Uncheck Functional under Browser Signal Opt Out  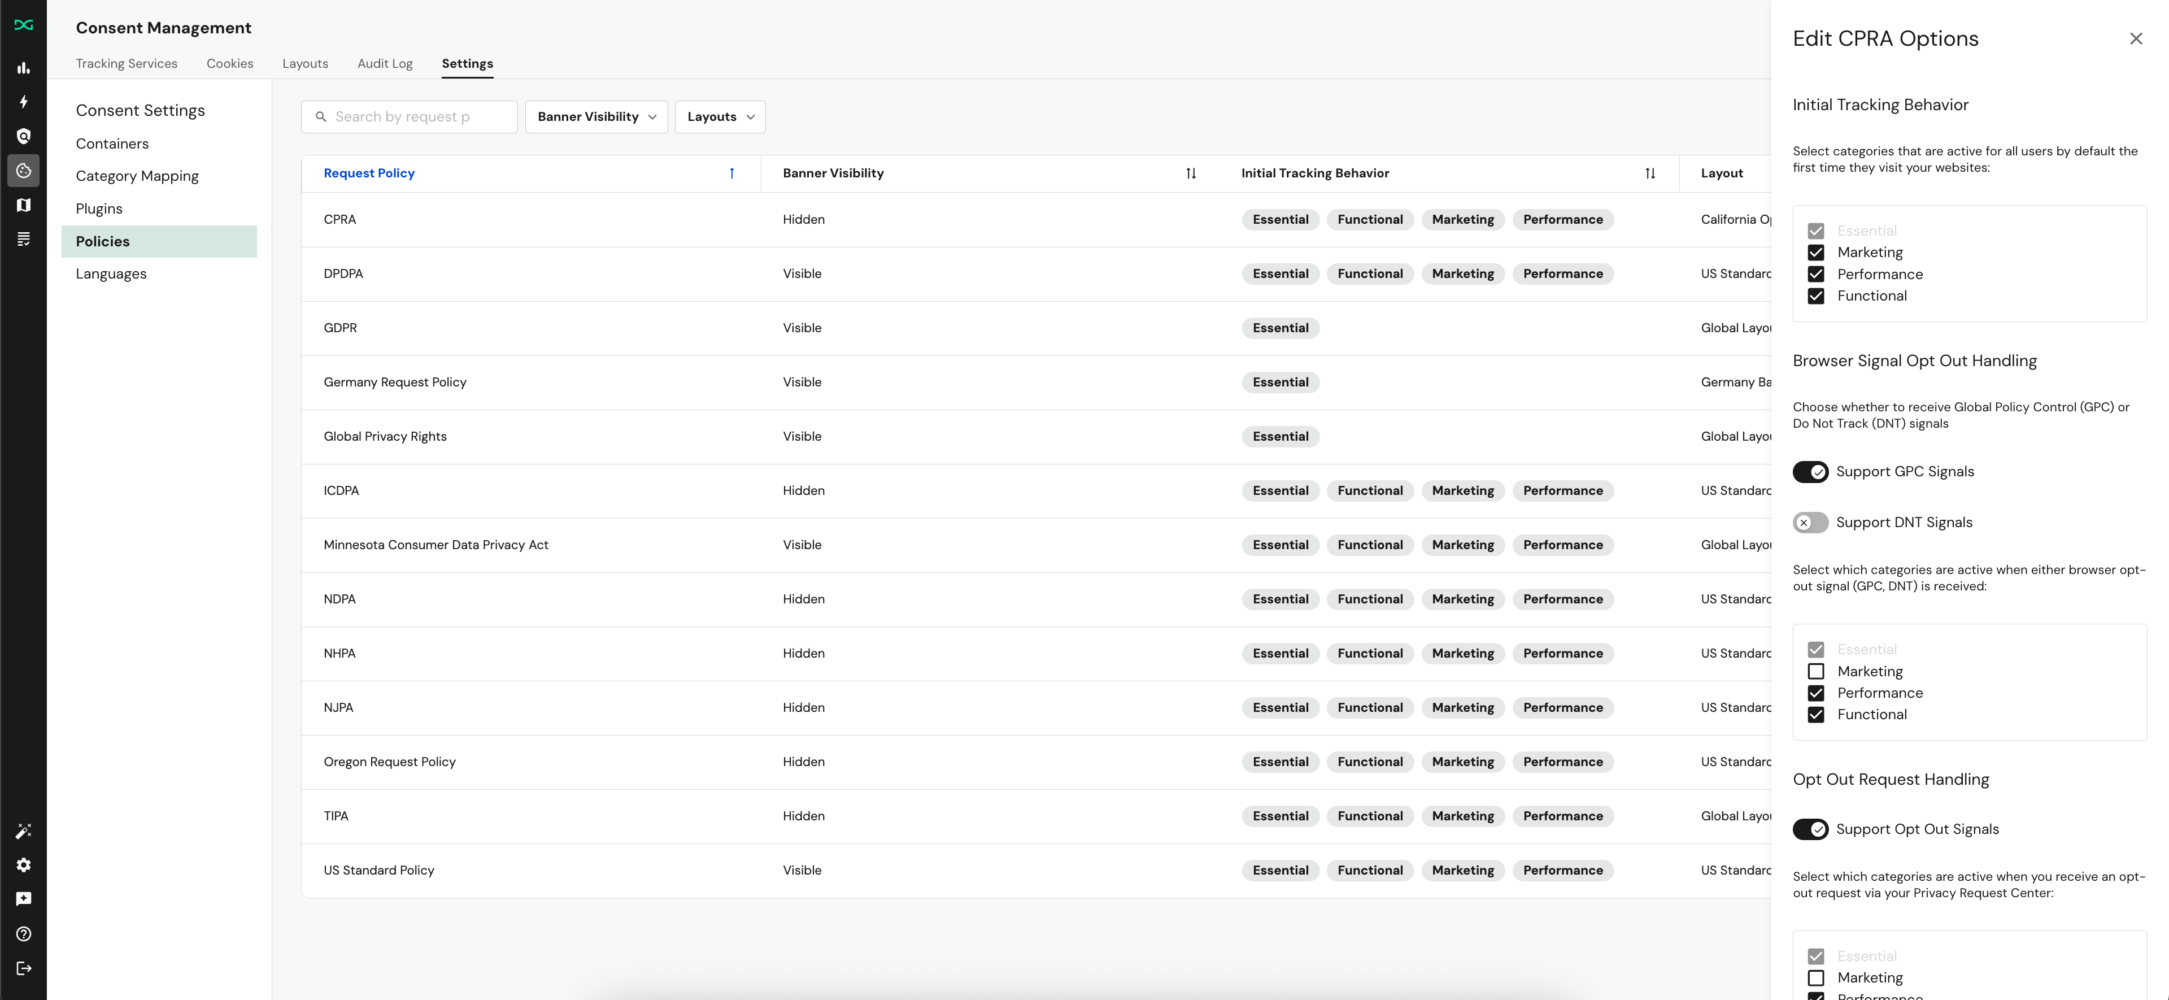[1816, 715]
